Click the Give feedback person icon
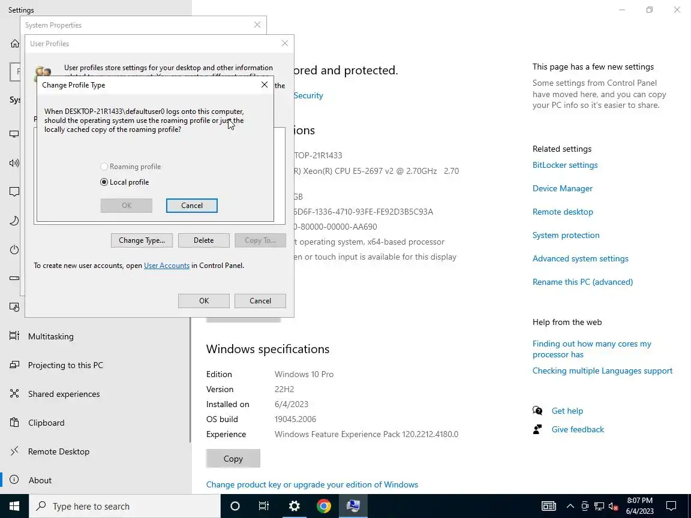The image size is (691, 518). pyautogui.click(x=537, y=429)
